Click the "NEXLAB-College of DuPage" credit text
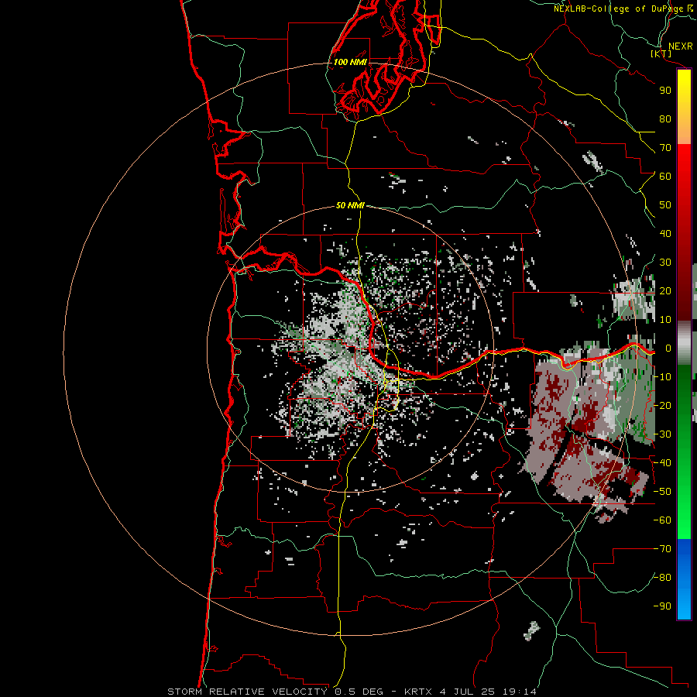 [618, 9]
